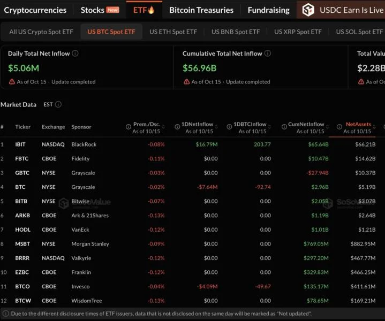Click the ETF flame icon
Image resolution: width=385 pixels, height=321 pixels.
click(x=151, y=10)
